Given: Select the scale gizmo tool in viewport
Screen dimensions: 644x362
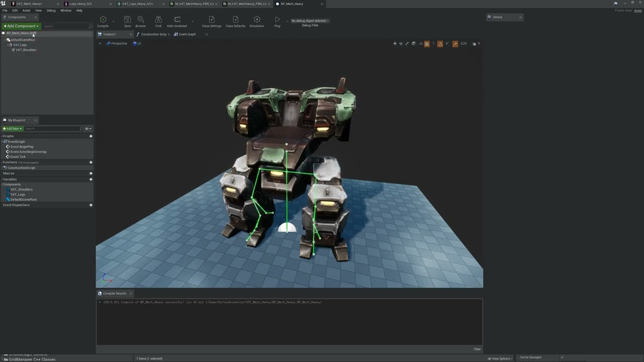Looking at the screenshot, I should (x=407, y=44).
